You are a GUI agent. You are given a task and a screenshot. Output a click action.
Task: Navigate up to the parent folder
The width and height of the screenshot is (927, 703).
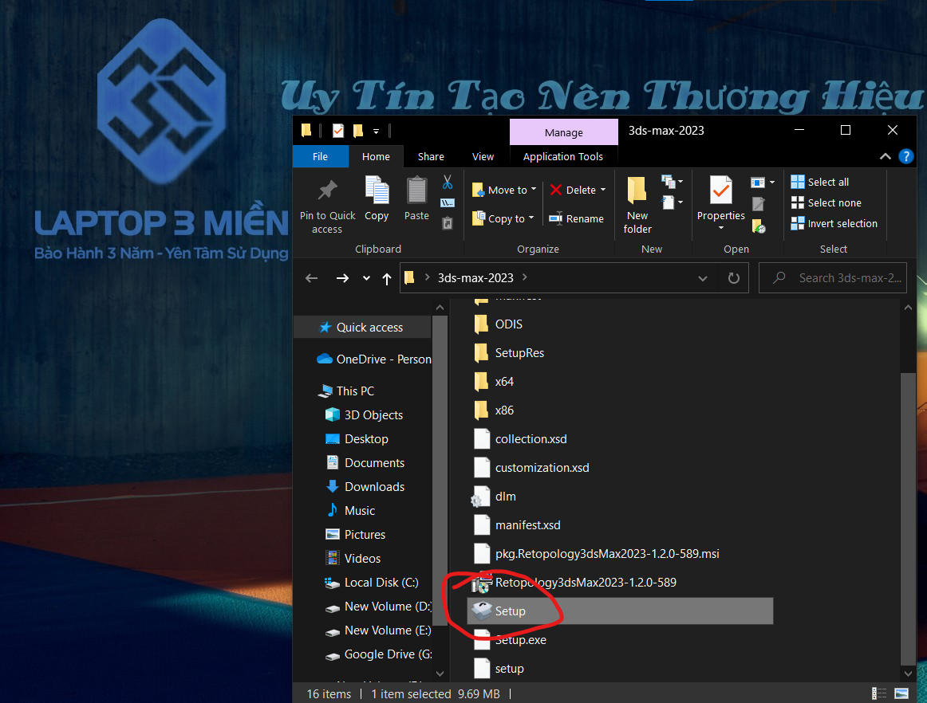coord(386,277)
